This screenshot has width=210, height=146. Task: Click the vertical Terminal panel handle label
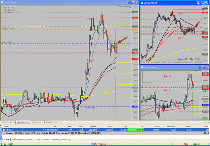coord(1,138)
